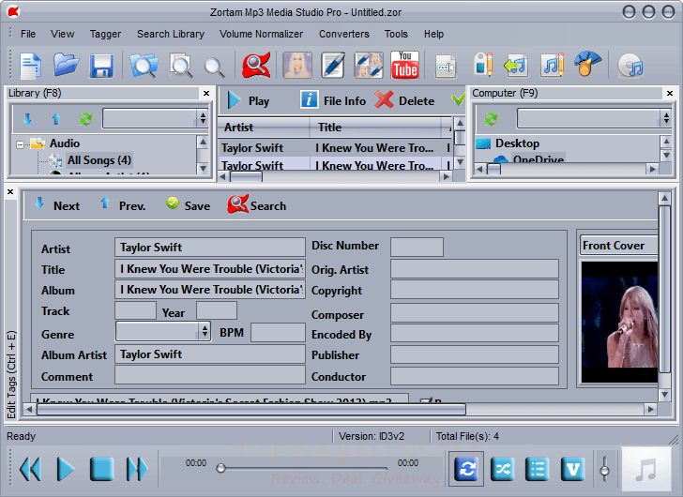Click the red Zortam search toolbar icon
Screen dimensions: 683x497
coord(256,66)
